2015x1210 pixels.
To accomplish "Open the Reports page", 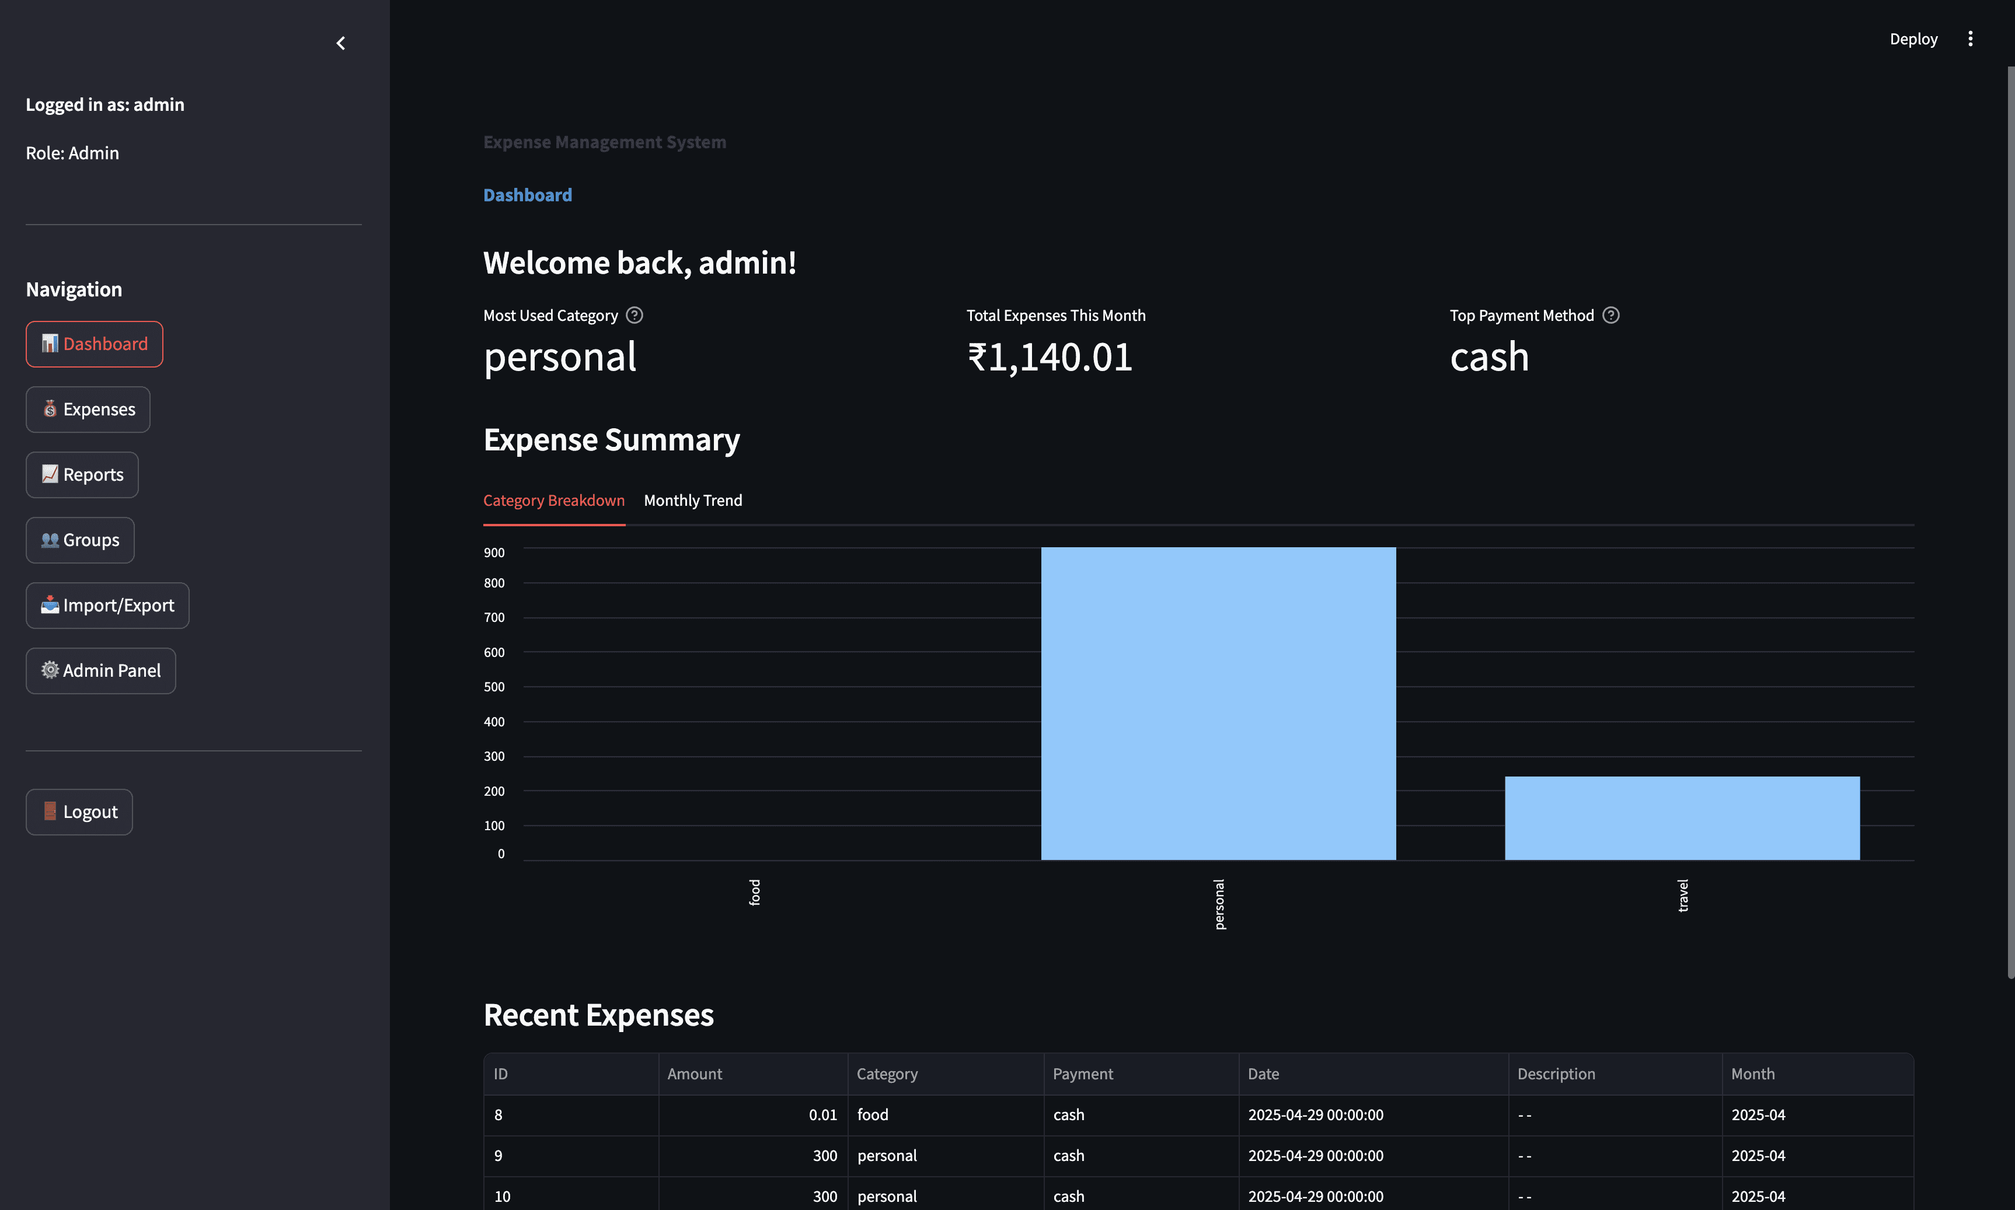I will point(82,474).
